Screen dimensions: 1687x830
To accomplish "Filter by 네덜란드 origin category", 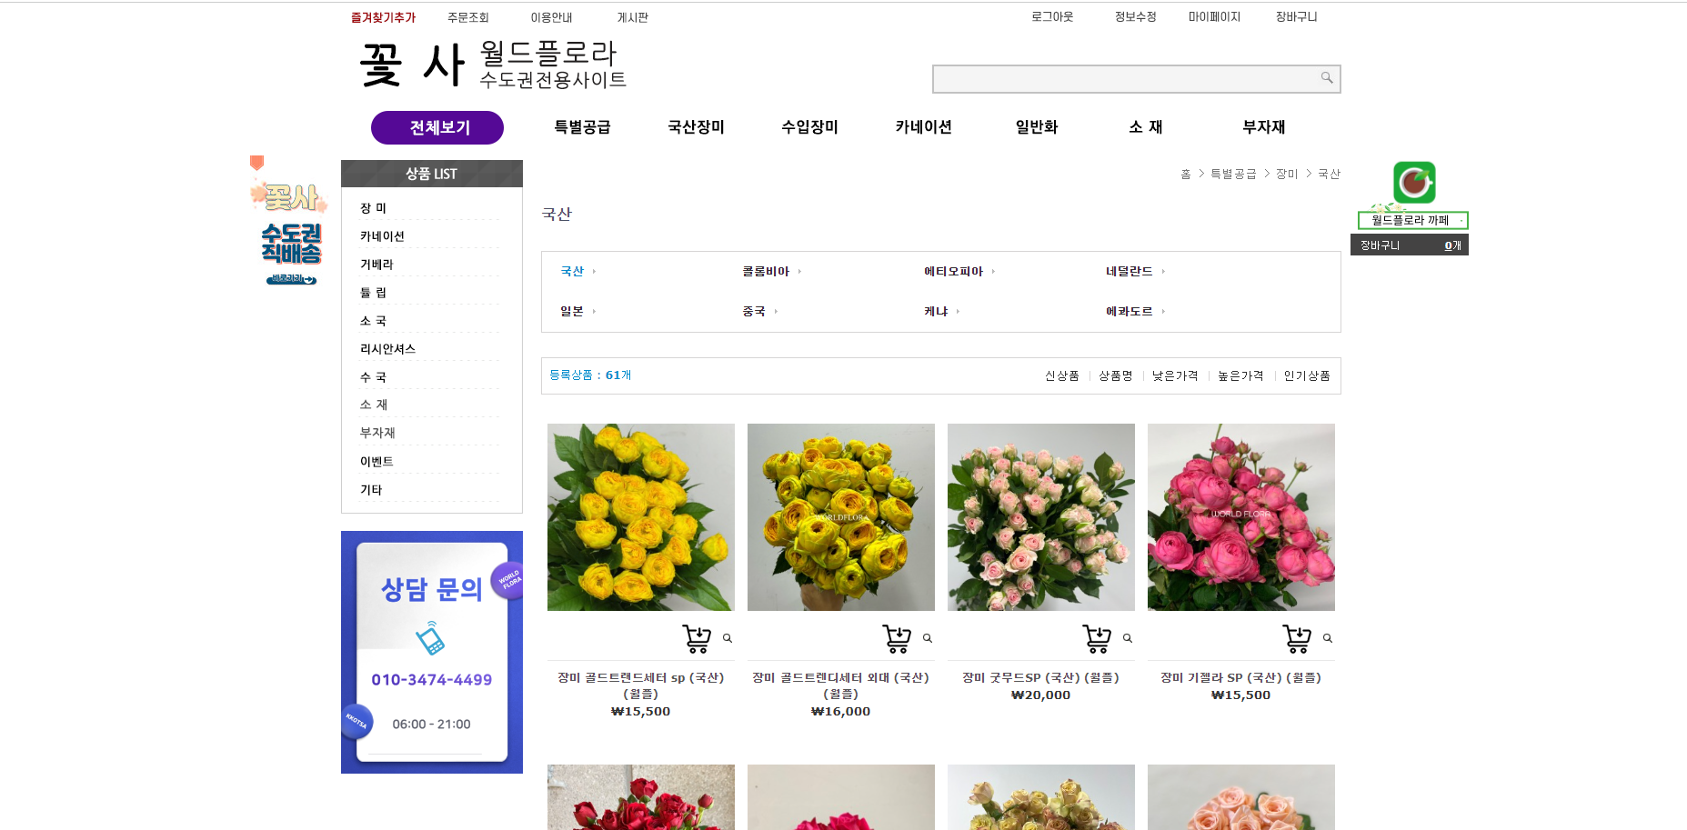I will pyautogui.click(x=1130, y=271).
